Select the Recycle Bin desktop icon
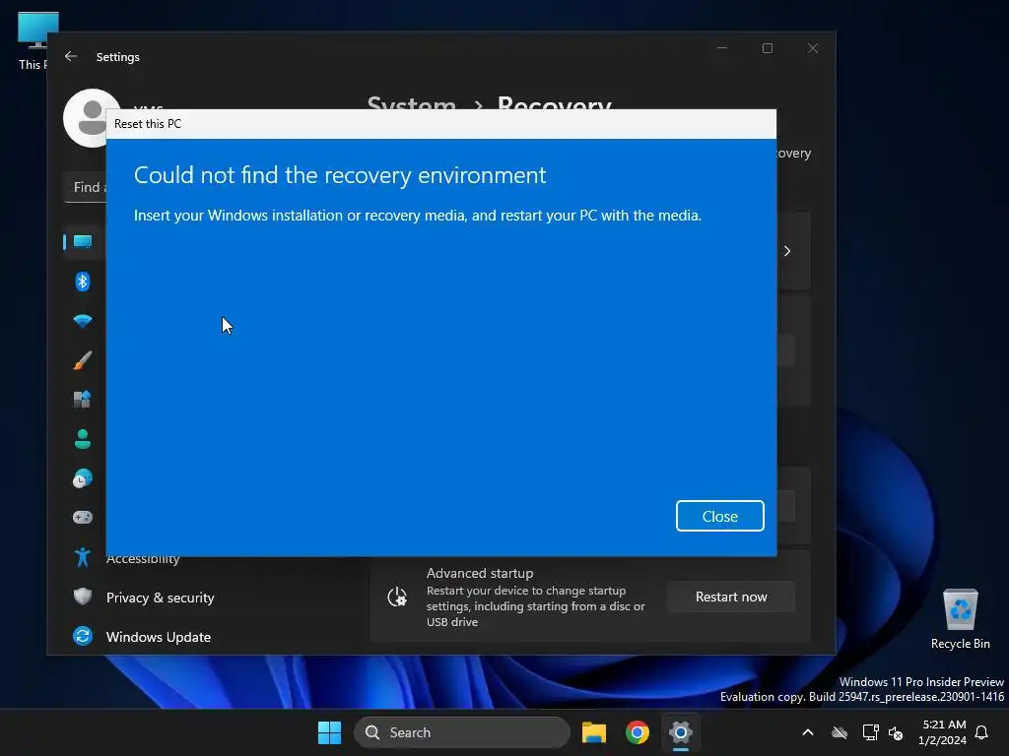The height and width of the screenshot is (756, 1009). pos(960,619)
